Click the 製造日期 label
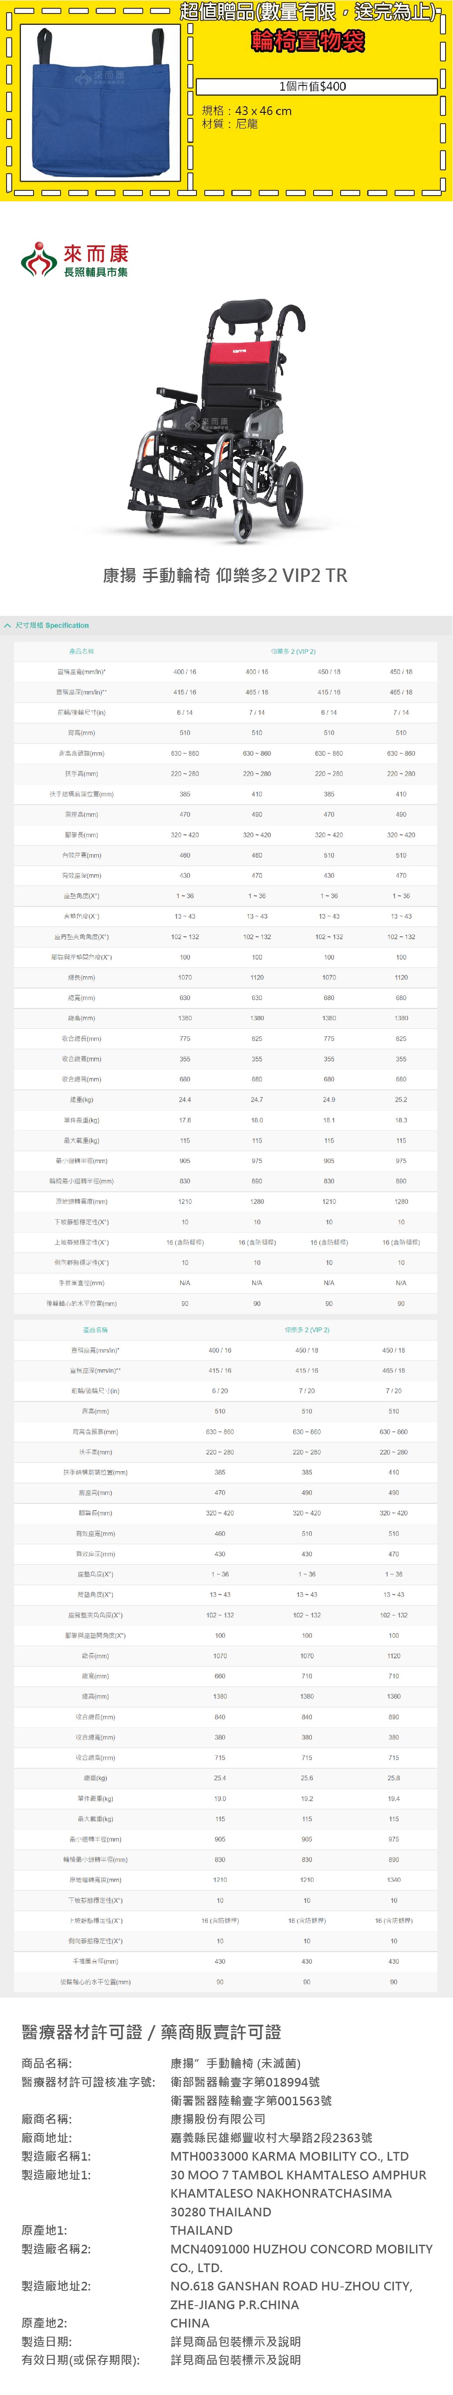This screenshot has height=2395, width=453. 47,2342
